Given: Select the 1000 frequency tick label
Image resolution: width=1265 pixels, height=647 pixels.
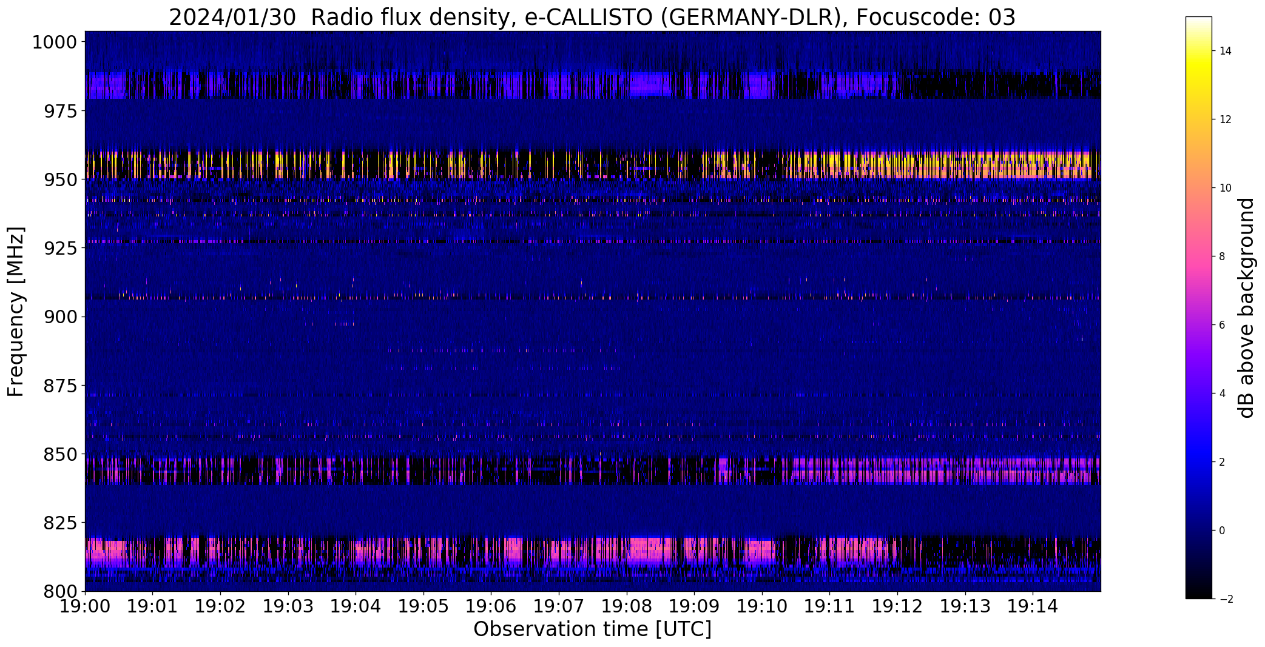Looking at the screenshot, I should click(x=55, y=42).
